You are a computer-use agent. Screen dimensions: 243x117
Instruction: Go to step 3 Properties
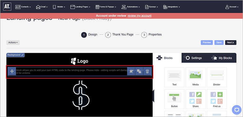coord(151,35)
